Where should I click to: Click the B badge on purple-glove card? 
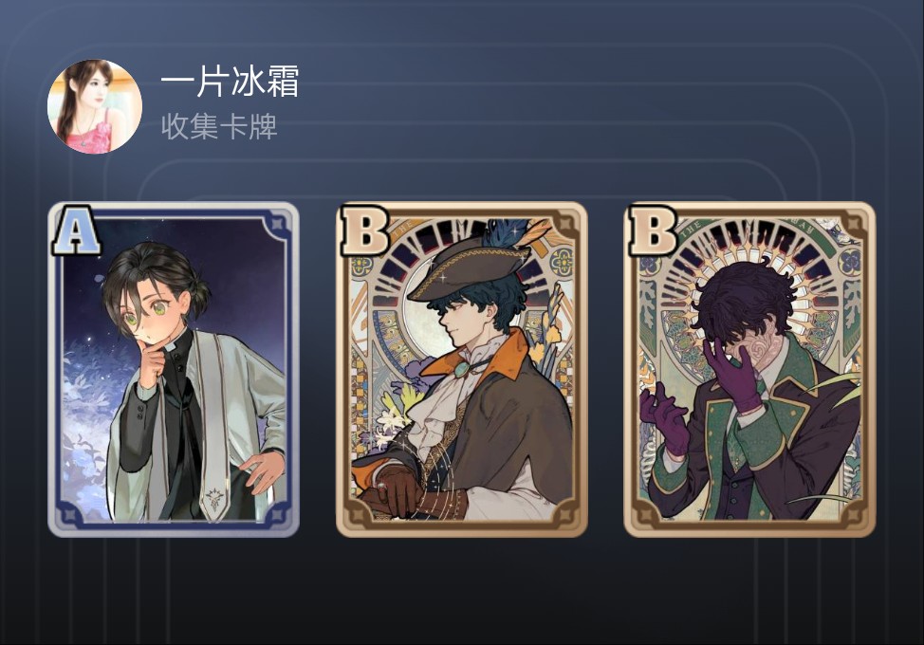pyautogui.click(x=653, y=230)
